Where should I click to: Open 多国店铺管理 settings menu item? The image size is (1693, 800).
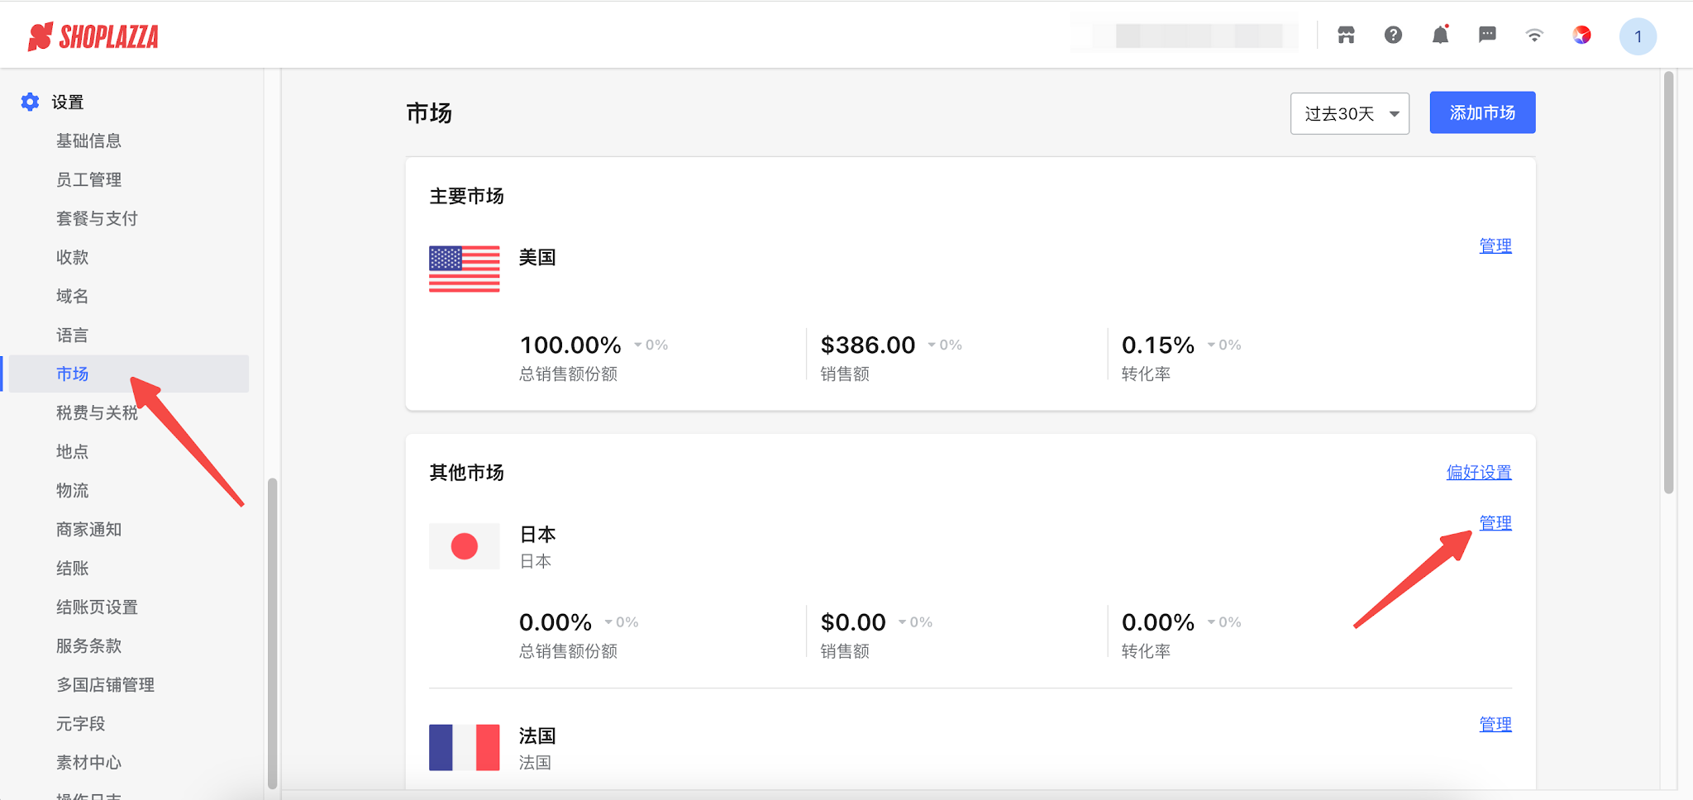[x=105, y=684]
